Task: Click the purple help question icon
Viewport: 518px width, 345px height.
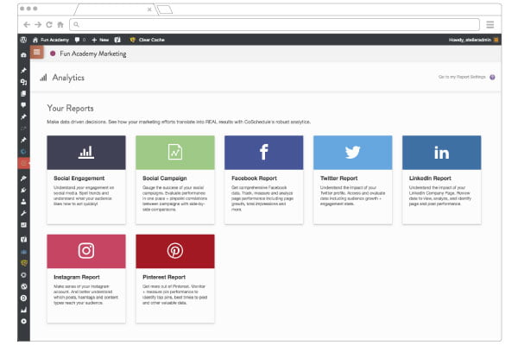Action: tap(492, 78)
